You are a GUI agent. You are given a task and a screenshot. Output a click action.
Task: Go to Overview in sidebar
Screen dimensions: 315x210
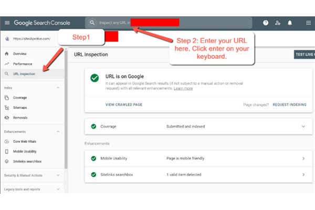tap(20, 54)
